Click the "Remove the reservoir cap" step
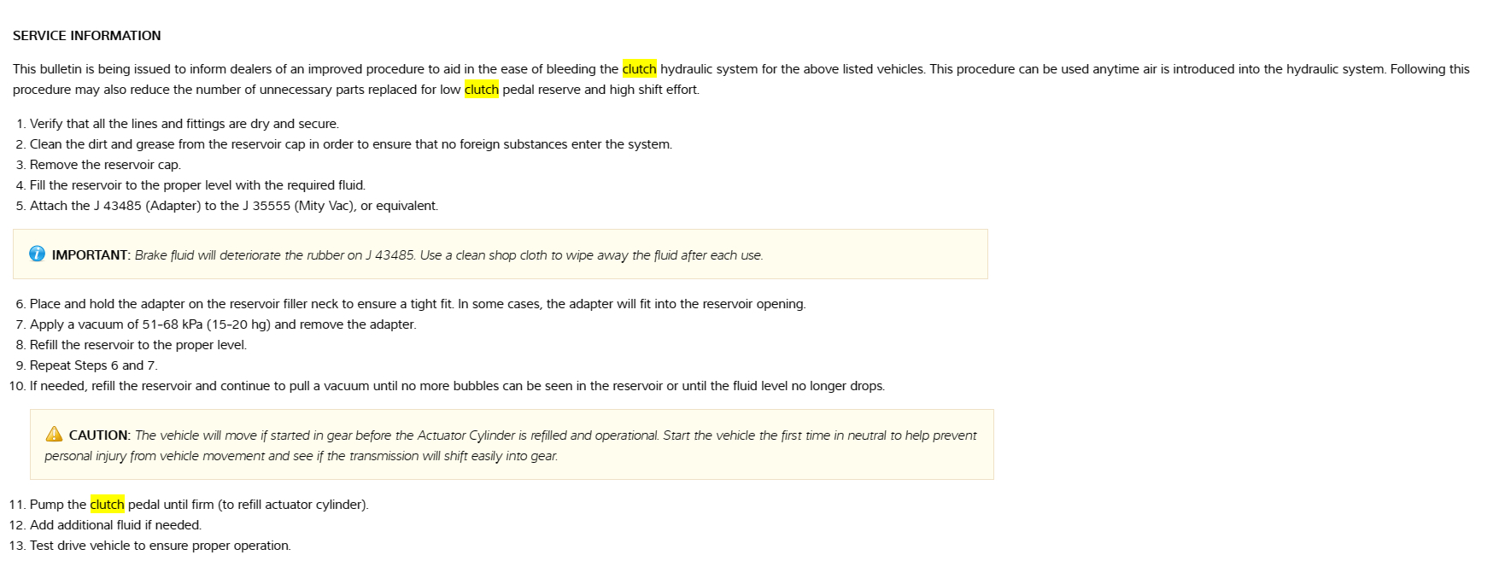The height and width of the screenshot is (561, 1505). 105,165
